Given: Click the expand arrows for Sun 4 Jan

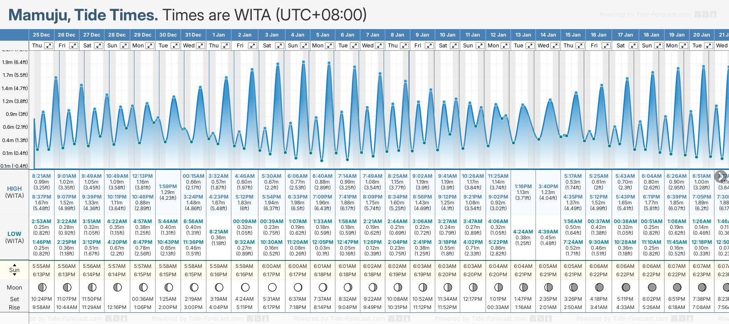Looking at the screenshot, I should [304, 46].
